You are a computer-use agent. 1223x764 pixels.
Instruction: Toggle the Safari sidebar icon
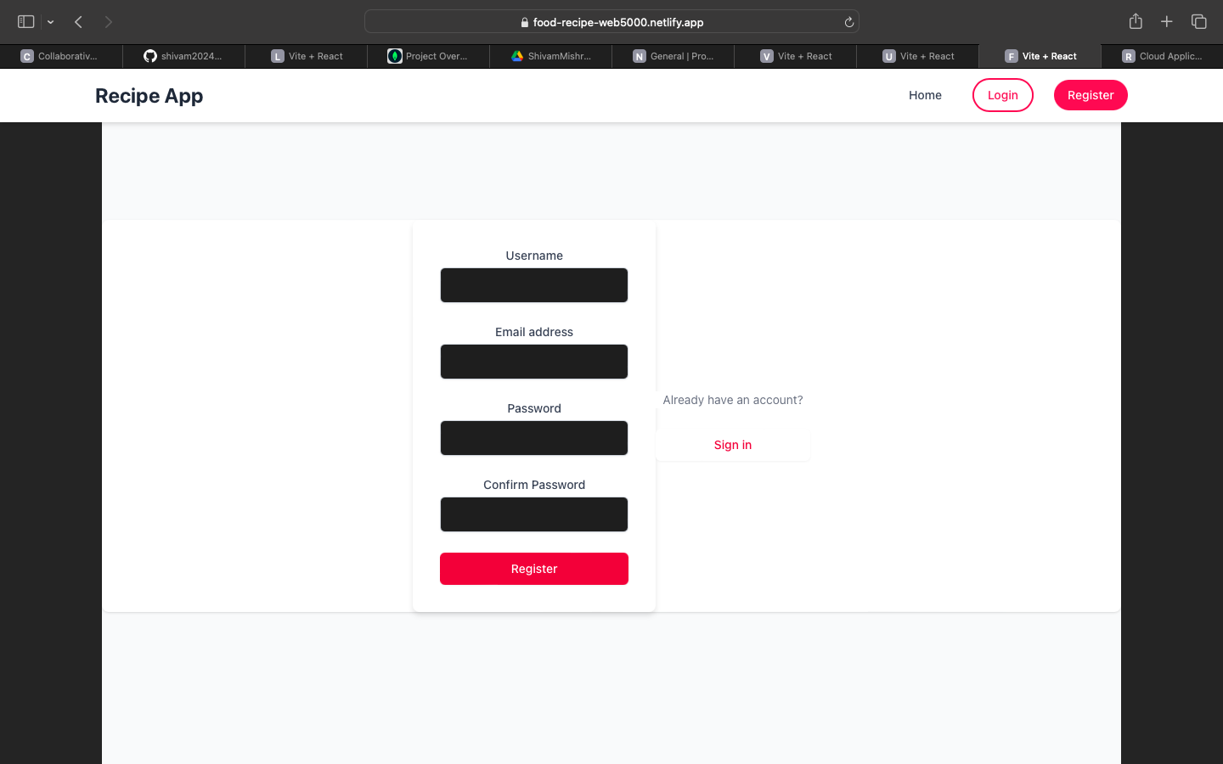25,22
